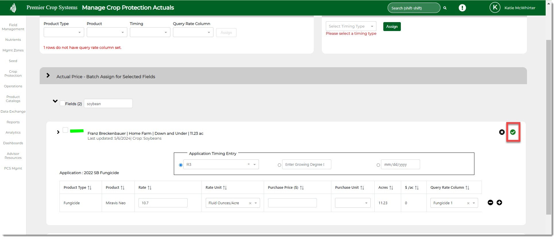Open the alert exclamation notification icon
This screenshot has height=239, width=556.
462,8
